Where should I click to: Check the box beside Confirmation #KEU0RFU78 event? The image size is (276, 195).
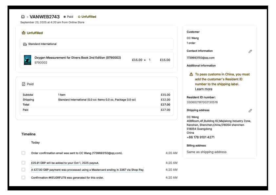(23, 178)
